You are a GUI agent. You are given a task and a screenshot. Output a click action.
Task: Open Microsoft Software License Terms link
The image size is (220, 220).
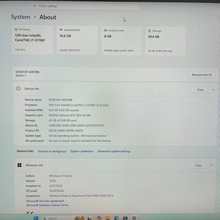click(x=47, y=205)
